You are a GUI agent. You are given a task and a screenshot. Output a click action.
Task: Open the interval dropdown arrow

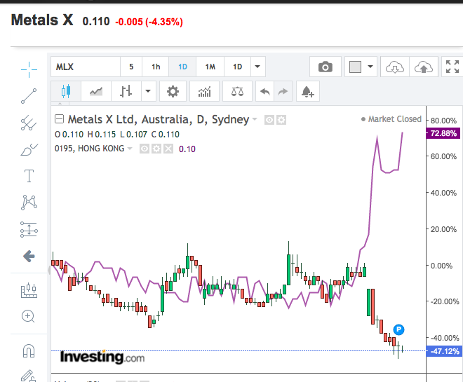pos(257,67)
